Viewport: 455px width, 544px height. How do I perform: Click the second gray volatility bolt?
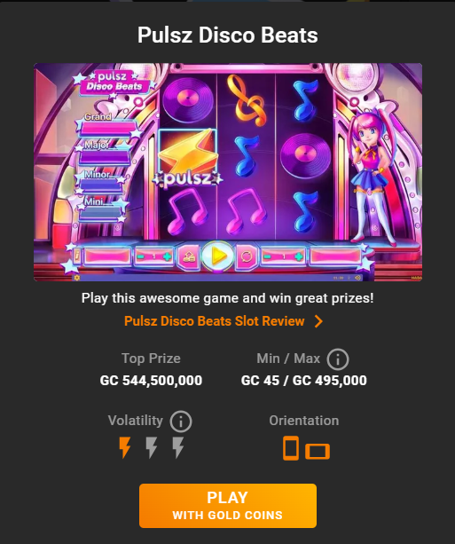coord(151,447)
